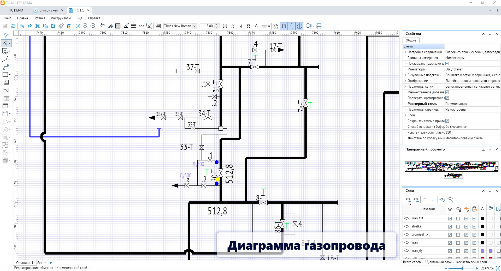Open tab list chevron at top right

tap(490, 11)
